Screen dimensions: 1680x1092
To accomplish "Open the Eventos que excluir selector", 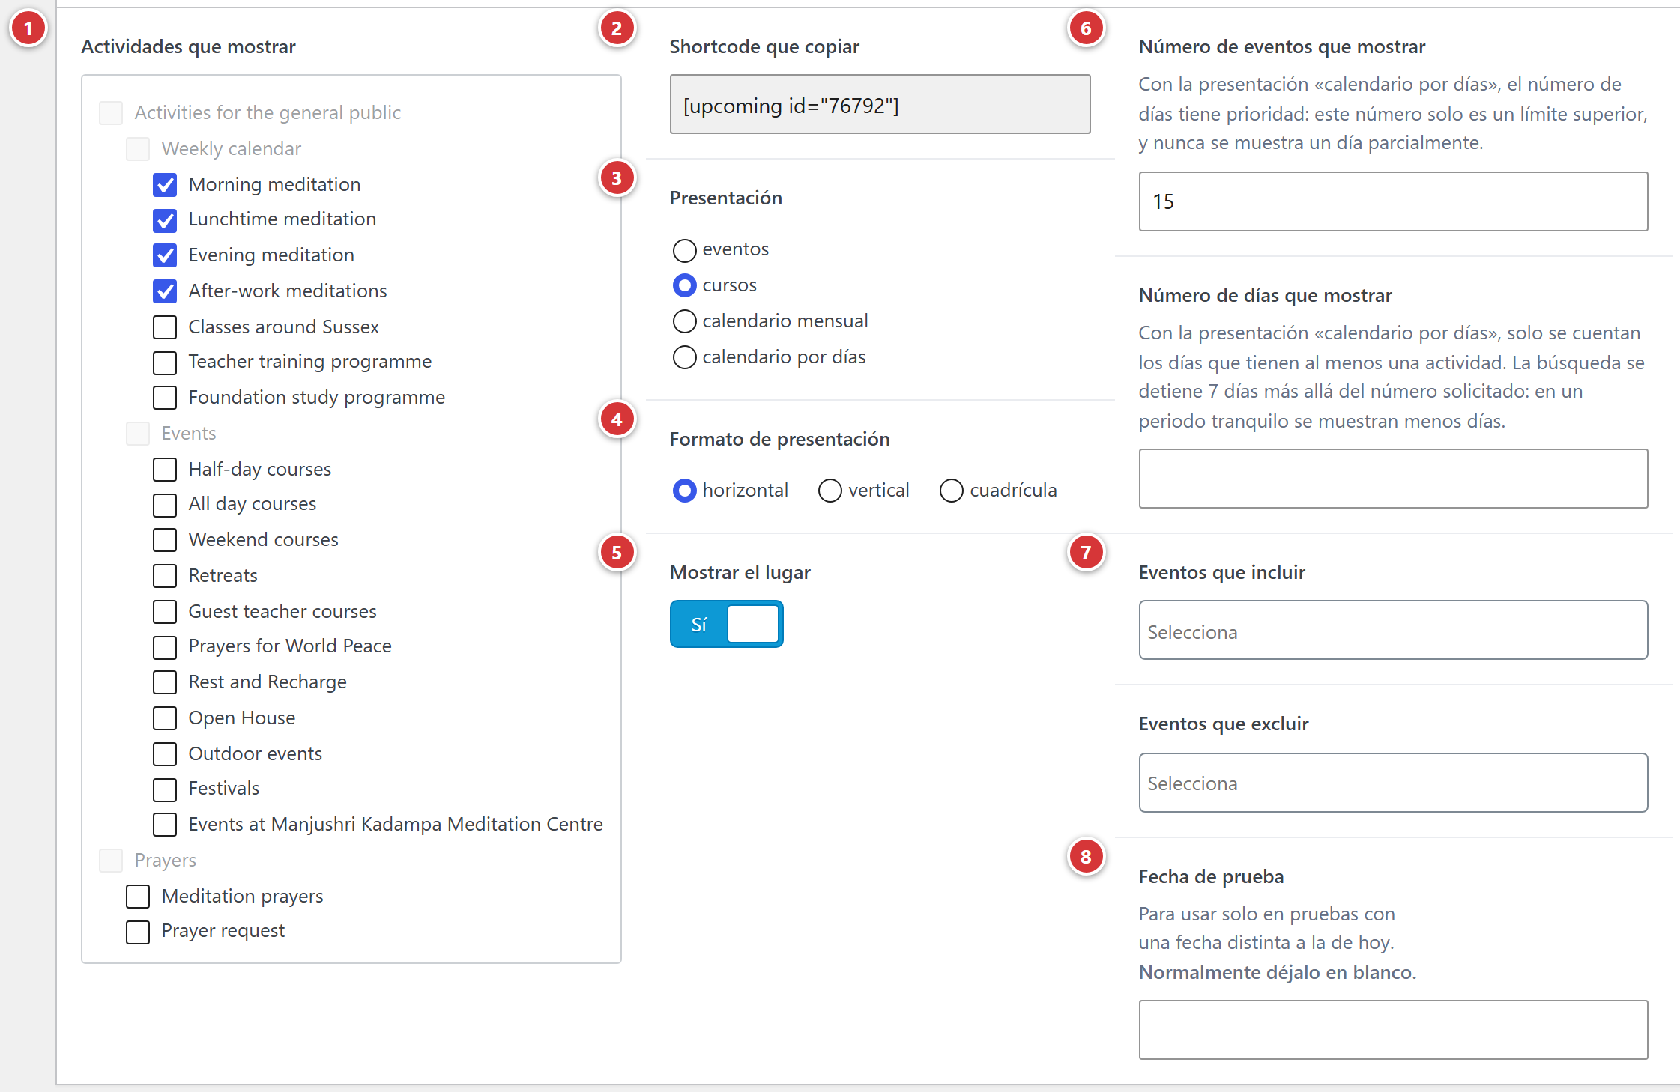I will (x=1393, y=783).
